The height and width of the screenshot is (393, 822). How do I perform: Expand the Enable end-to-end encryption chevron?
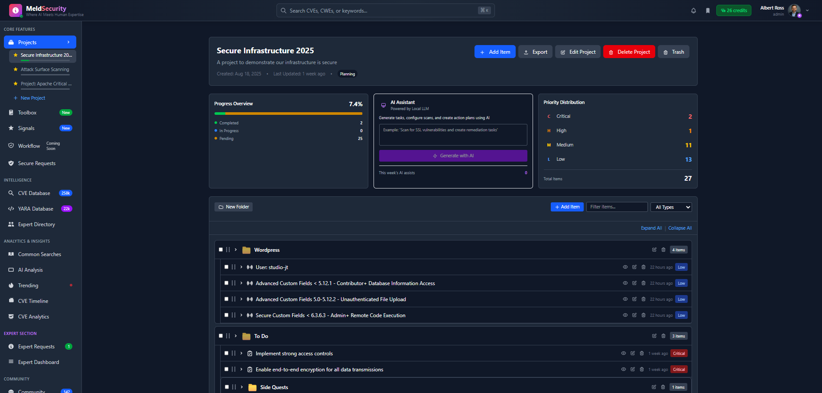click(241, 369)
